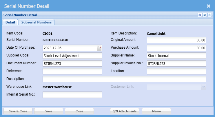Click the Save button
The image size is (215, 117).
pyautogui.click(x=49, y=111)
